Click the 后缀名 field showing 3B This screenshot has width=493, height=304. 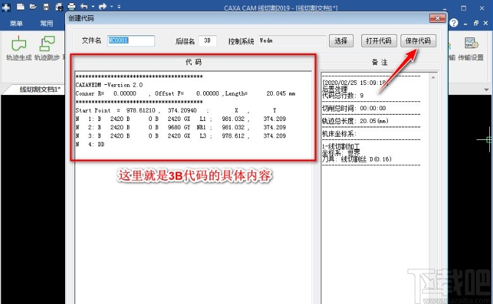[x=208, y=41]
